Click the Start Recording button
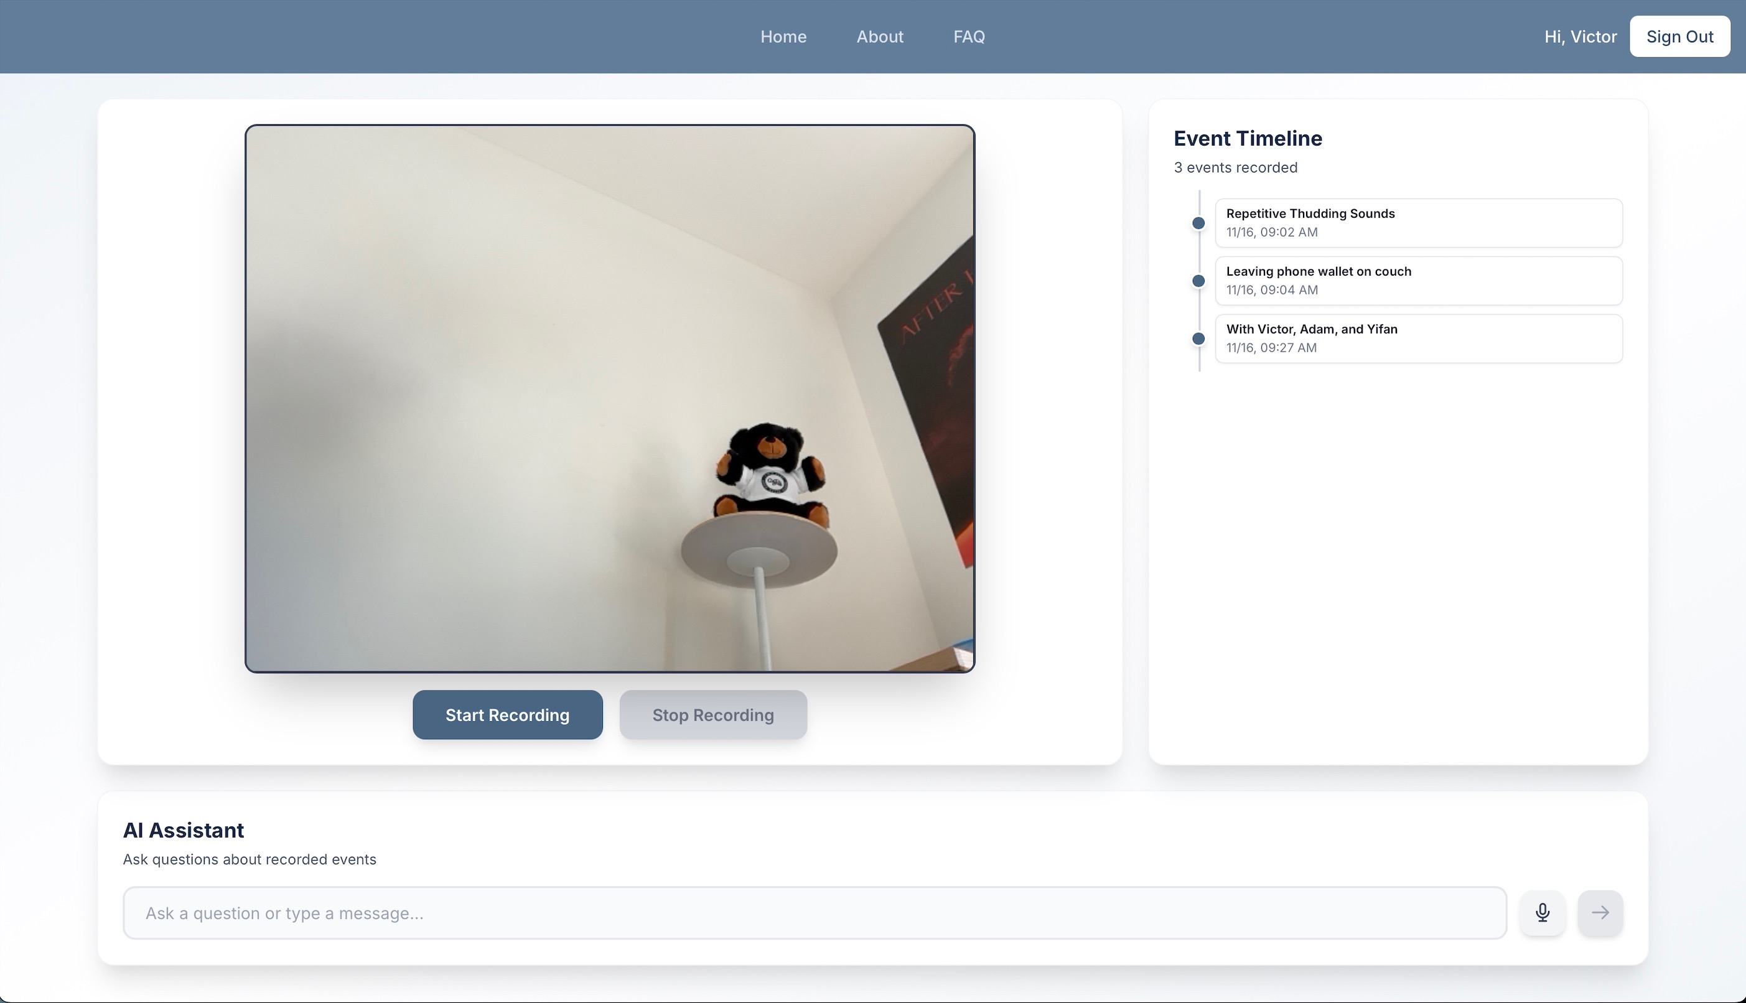 [x=508, y=715]
